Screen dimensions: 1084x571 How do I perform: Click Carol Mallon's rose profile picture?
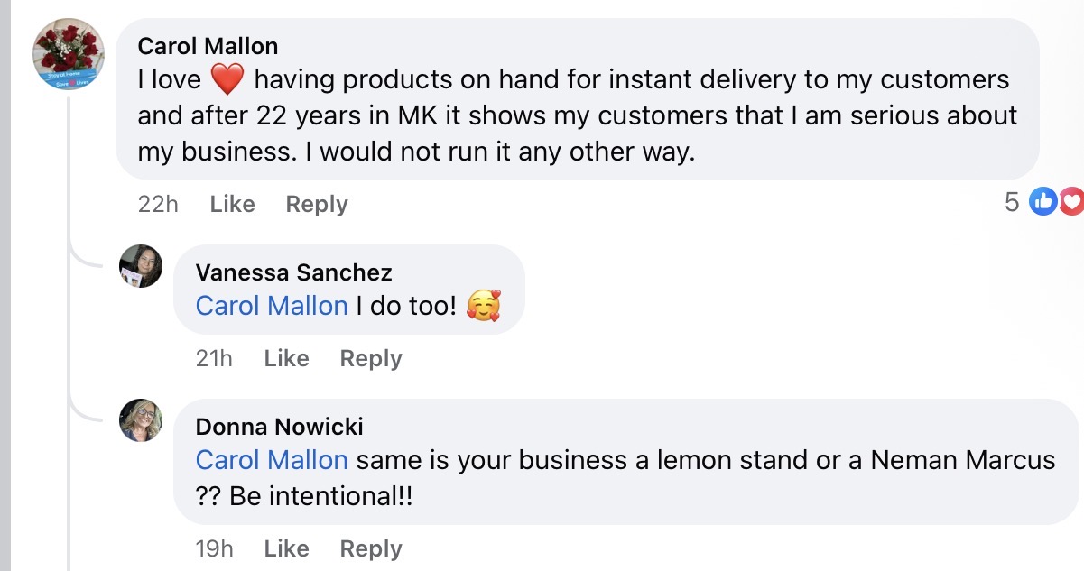tap(69, 53)
